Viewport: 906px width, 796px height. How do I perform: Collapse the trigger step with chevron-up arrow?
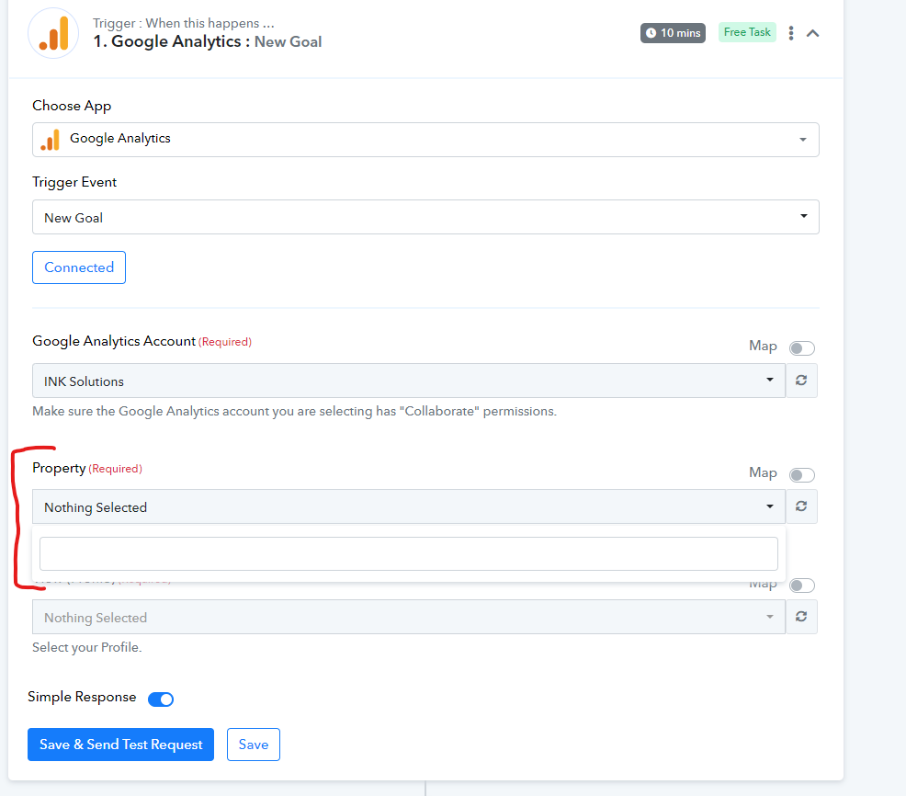point(812,33)
